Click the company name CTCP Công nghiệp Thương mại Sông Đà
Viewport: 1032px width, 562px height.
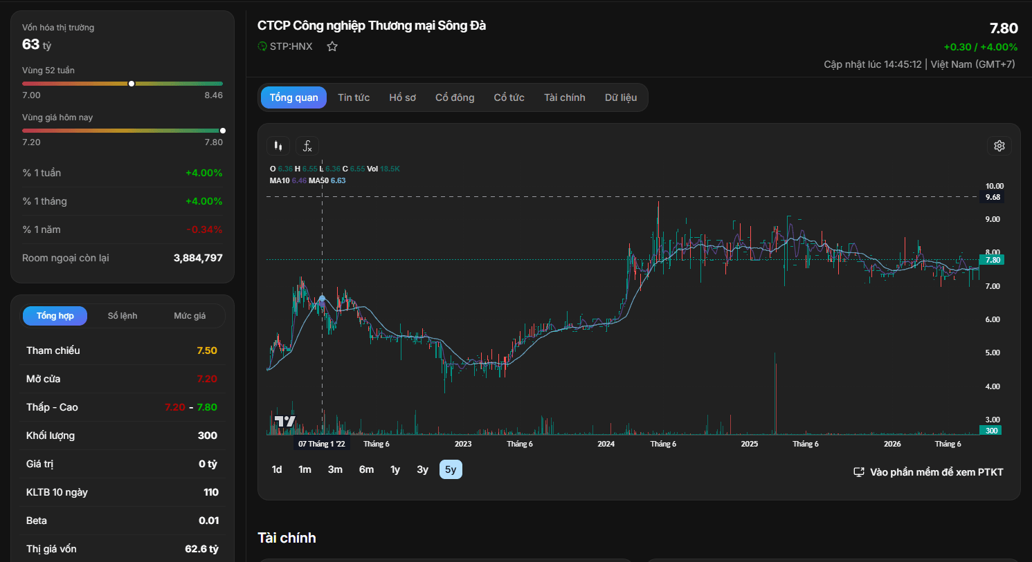coord(372,26)
